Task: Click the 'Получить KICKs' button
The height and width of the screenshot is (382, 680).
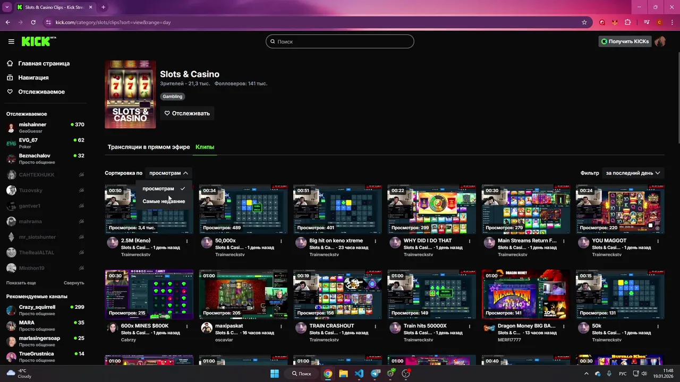Action: 625,41
